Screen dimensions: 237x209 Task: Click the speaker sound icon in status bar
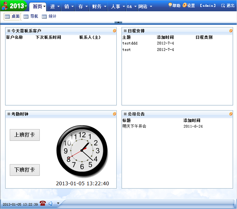[51, 204]
